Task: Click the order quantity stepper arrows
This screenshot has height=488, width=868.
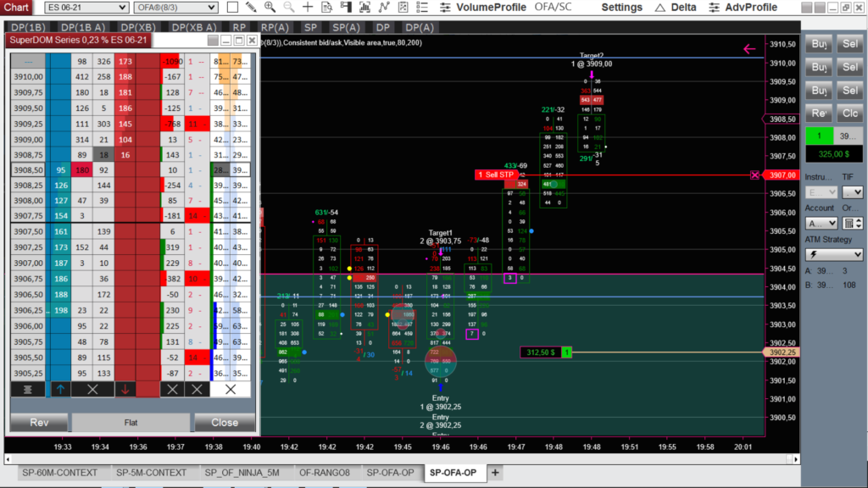Action: point(859,223)
